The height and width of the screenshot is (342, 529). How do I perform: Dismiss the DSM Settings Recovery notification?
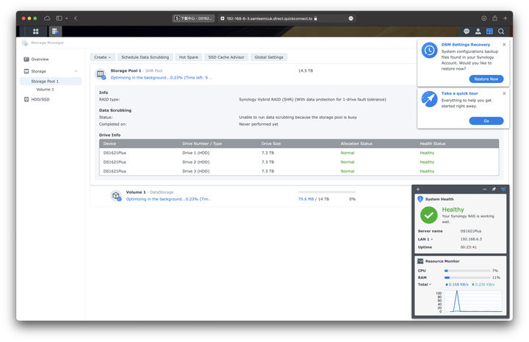[504, 45]
